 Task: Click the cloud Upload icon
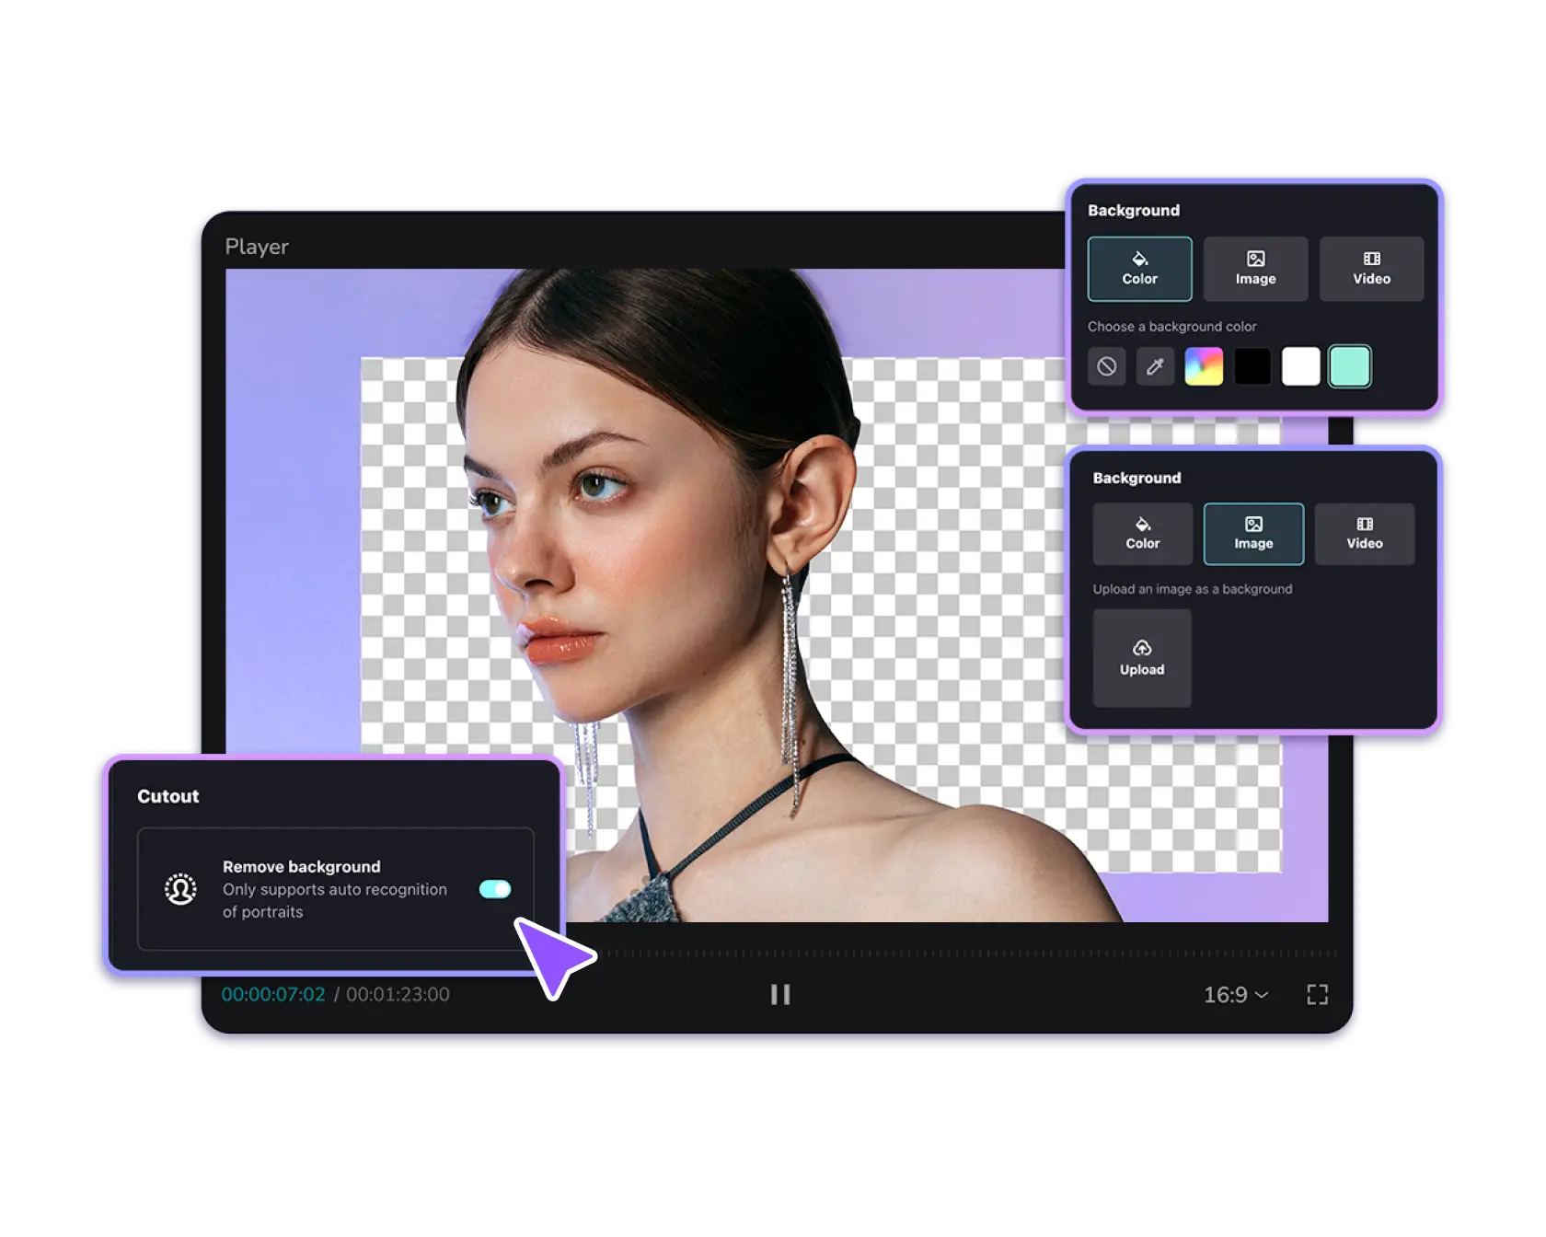click(1141, 647)
